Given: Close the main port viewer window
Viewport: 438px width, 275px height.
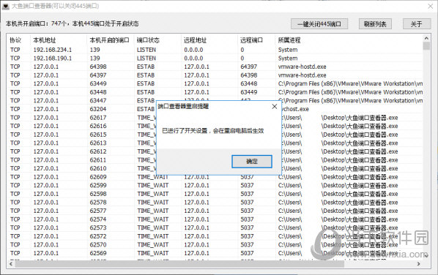Looking at the screenshot, I should (431, 6).
